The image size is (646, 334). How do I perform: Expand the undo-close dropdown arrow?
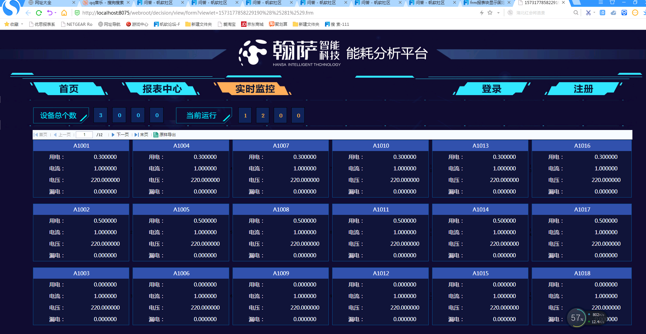(x=56, y=13)
